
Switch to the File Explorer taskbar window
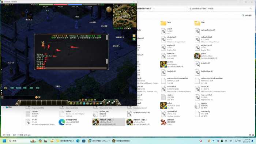point(65,141)
